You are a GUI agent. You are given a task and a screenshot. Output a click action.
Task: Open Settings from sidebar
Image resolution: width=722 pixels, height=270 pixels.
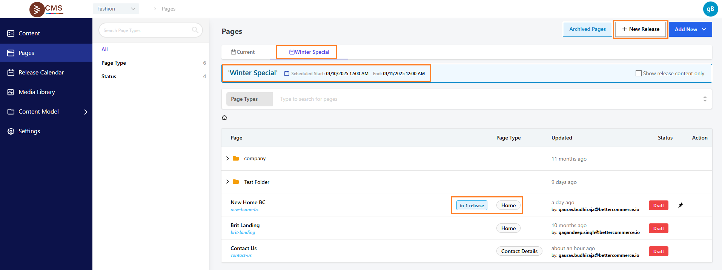click(x=29, y=131)
